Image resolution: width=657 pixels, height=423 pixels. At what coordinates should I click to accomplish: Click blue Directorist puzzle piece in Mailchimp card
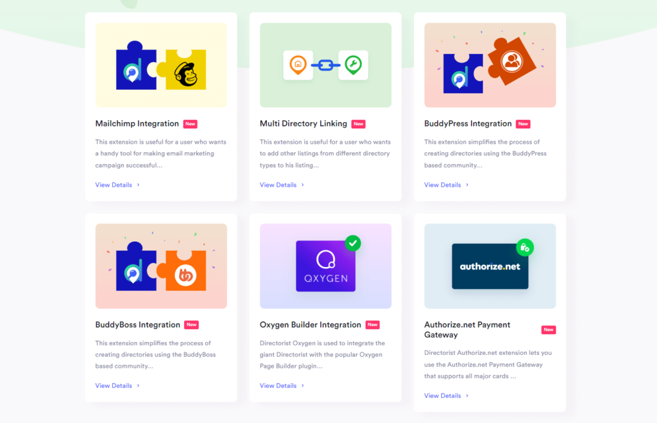(135, 66)
